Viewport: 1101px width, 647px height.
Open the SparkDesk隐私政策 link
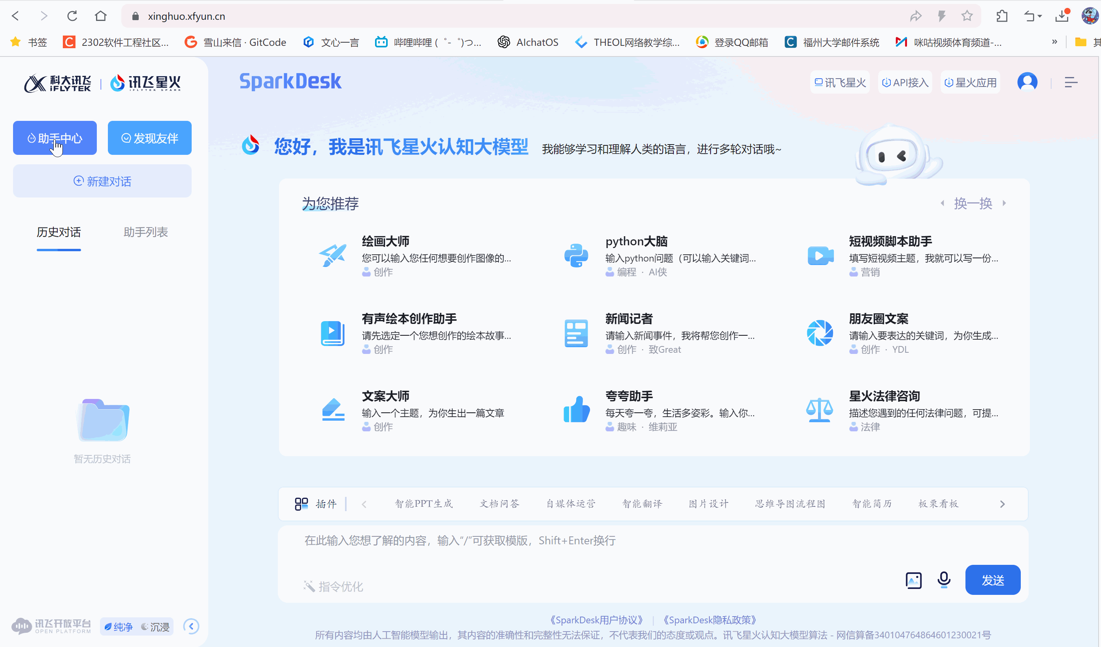pos(709,620)
